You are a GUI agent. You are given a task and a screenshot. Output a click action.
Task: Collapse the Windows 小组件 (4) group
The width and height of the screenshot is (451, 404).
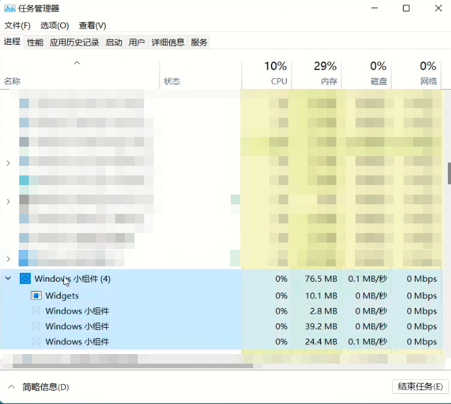[8, 279]
